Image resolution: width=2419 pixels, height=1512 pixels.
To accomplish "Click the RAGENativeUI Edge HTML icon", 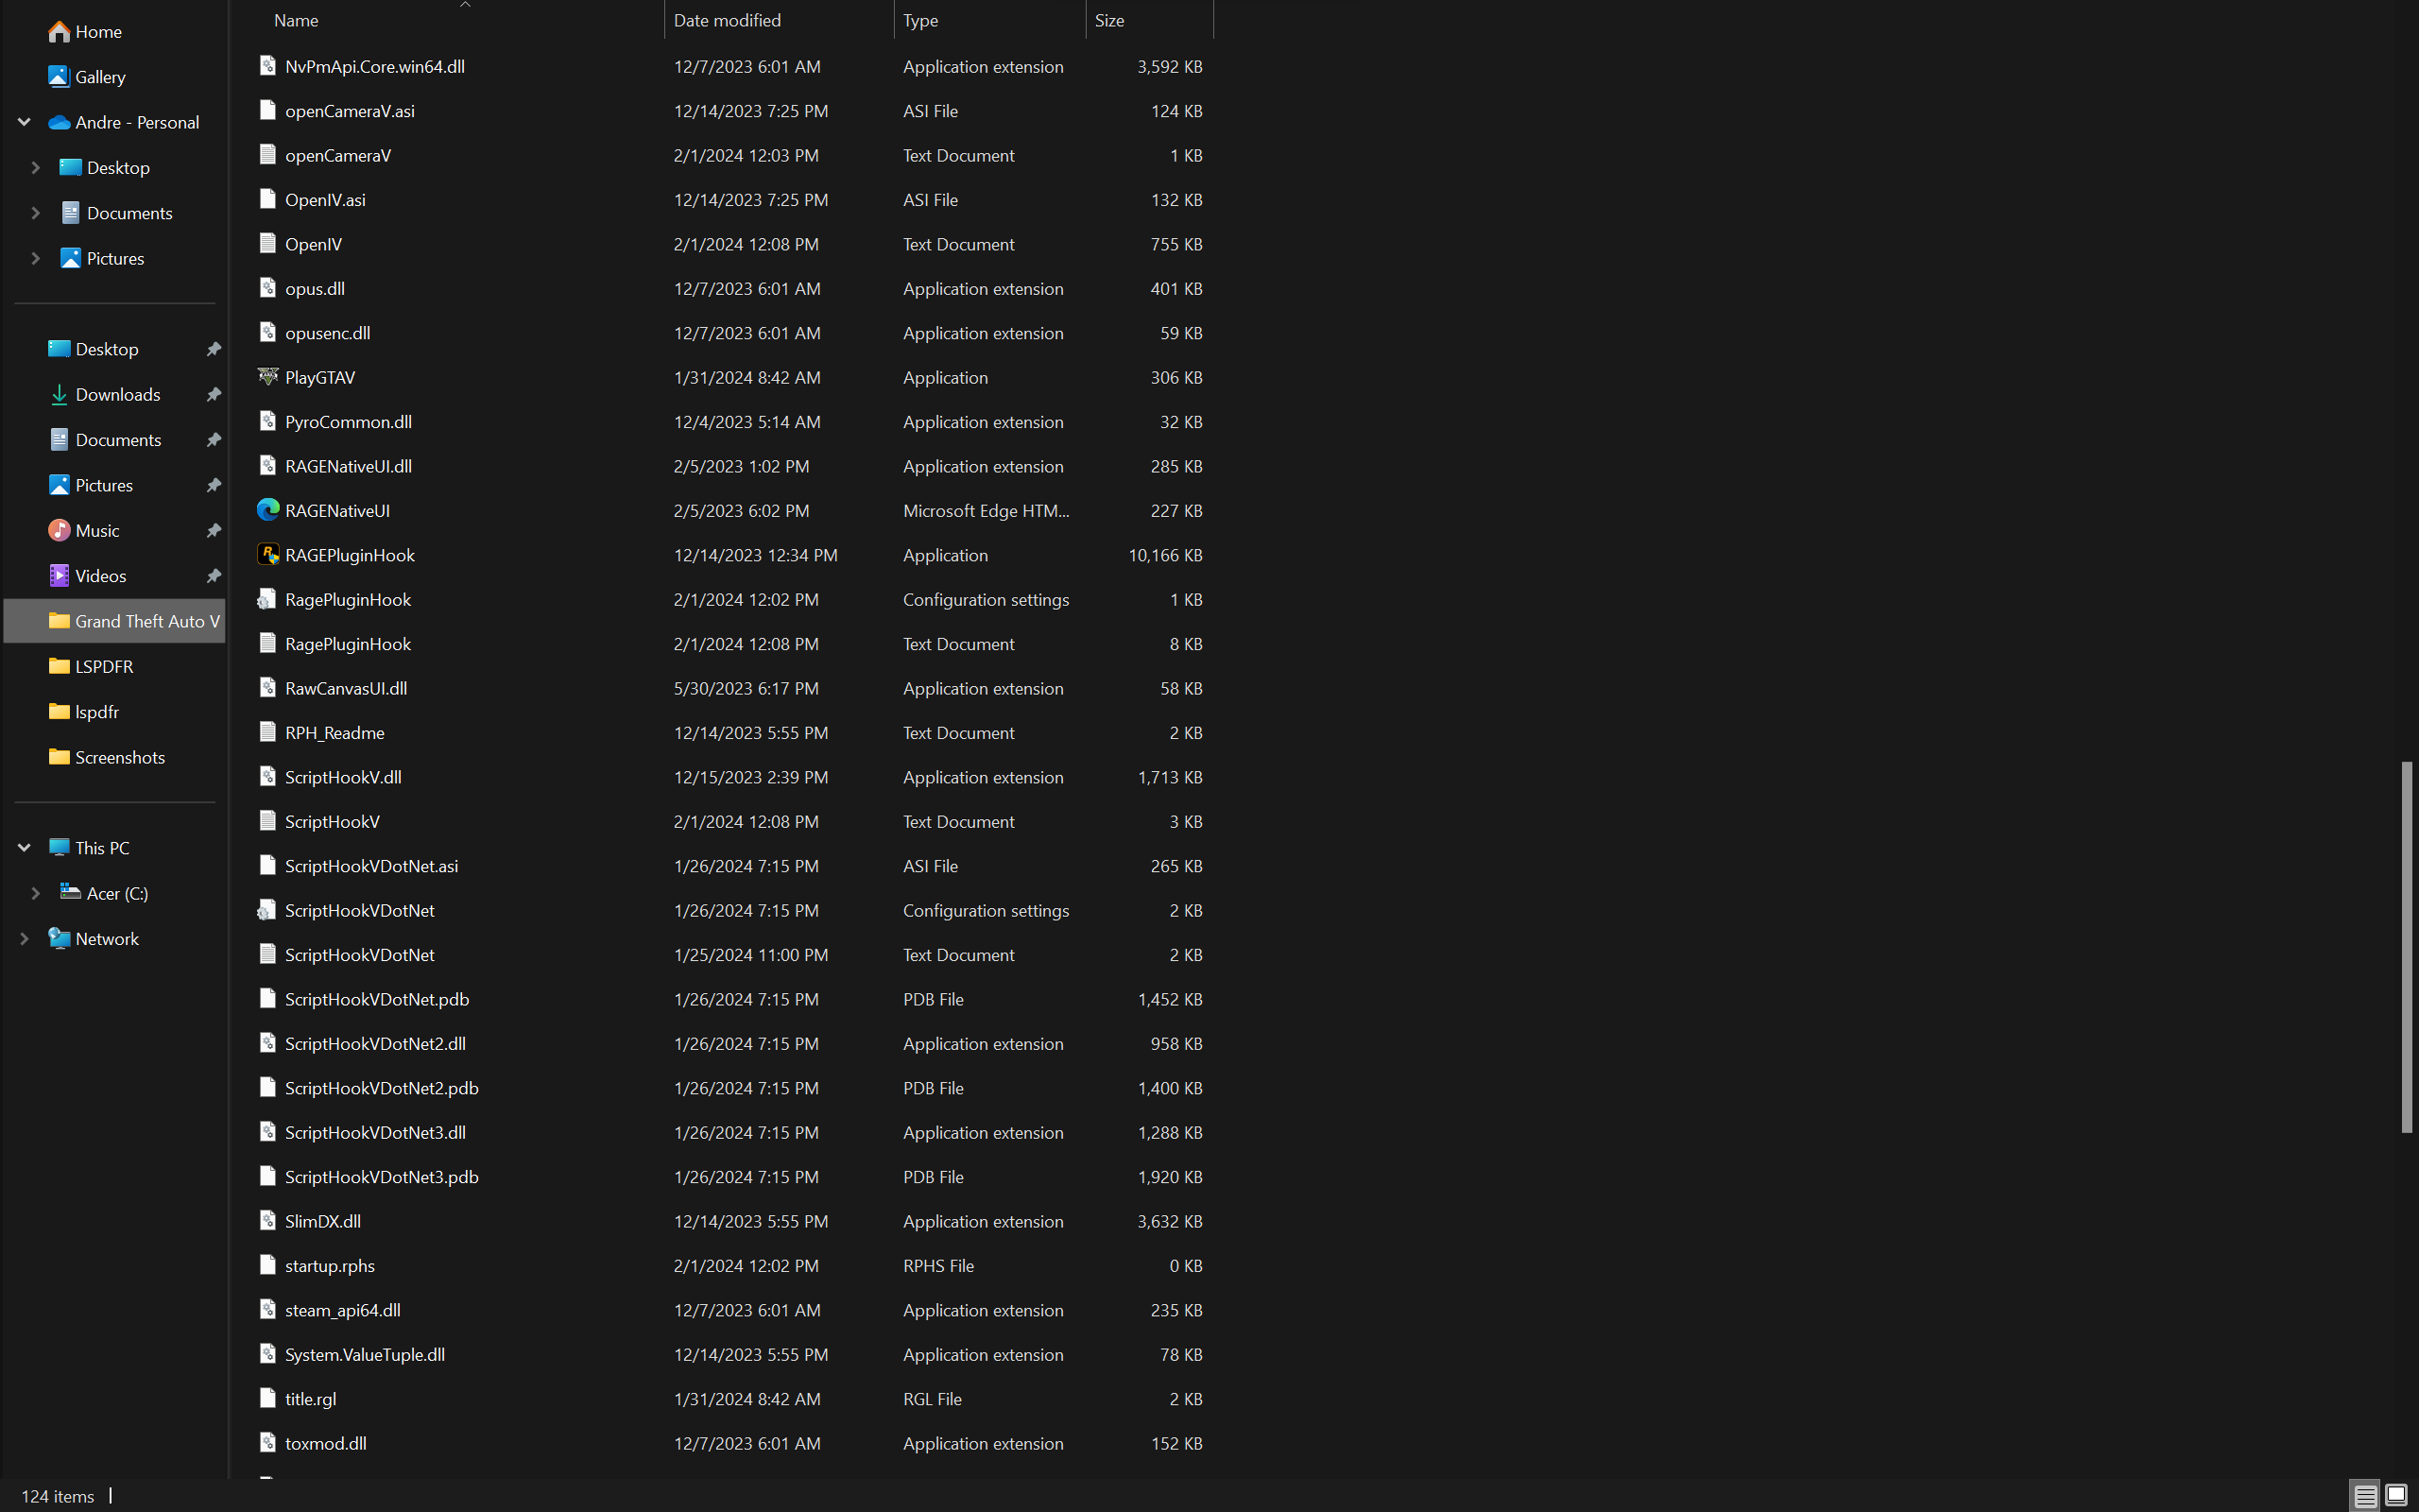I will [268, 510].
